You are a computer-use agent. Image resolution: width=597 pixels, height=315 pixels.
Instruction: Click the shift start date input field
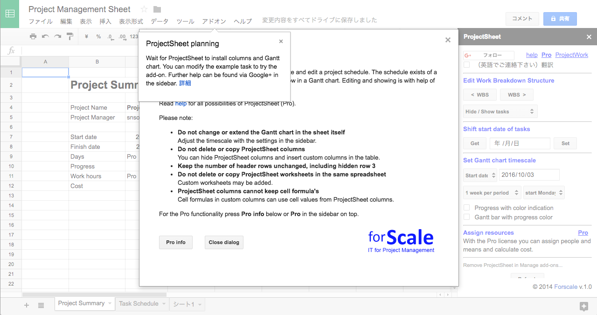(x=520, y=143)
